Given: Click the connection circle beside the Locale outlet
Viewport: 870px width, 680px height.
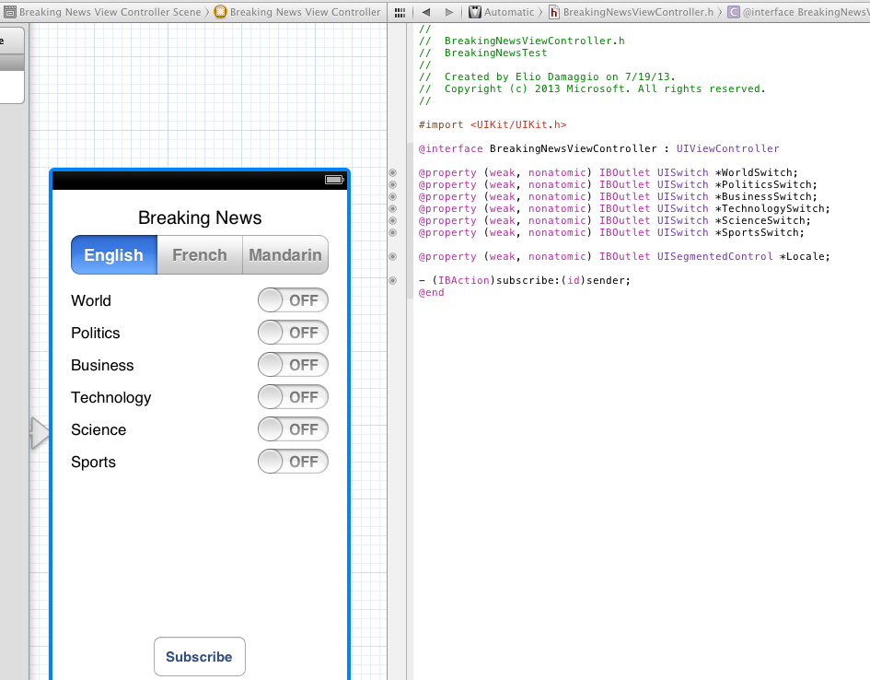Looking at the screenshot, I should pyautogui.click(x=393, y=257).
